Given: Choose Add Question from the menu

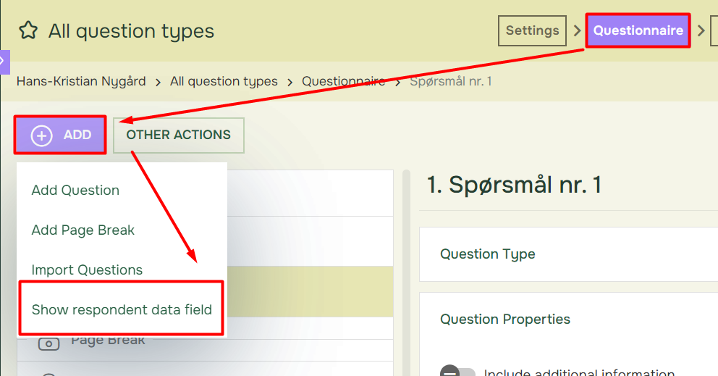Looking at the screenshot, I should pyautogui.click(x=75, y=191).
